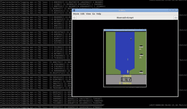Open the window menu icon on Videos title bar
This screenshot has height=109, width=187.
coord(74,10)
